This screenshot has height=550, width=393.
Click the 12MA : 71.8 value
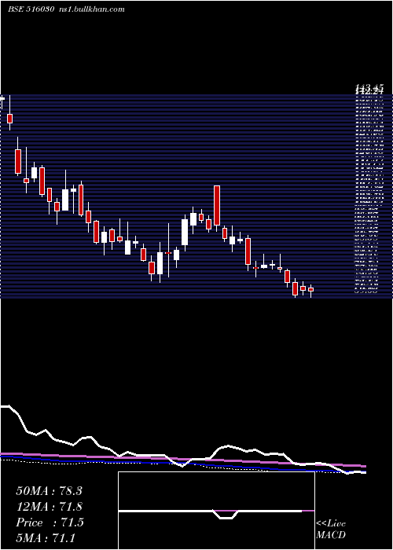[49, 507]
